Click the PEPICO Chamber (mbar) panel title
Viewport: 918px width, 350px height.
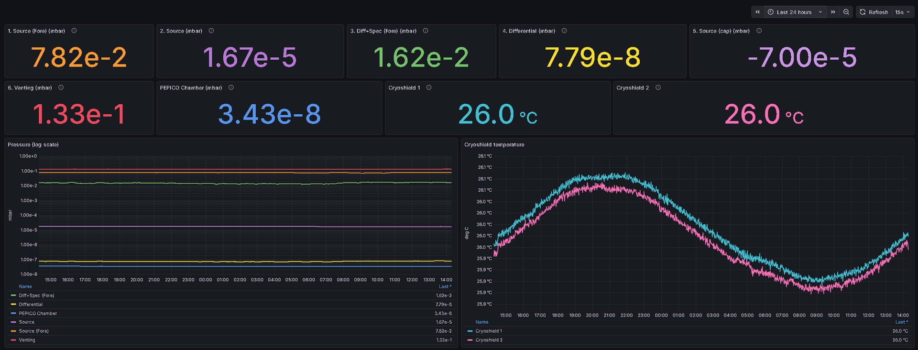coord(191,87)
